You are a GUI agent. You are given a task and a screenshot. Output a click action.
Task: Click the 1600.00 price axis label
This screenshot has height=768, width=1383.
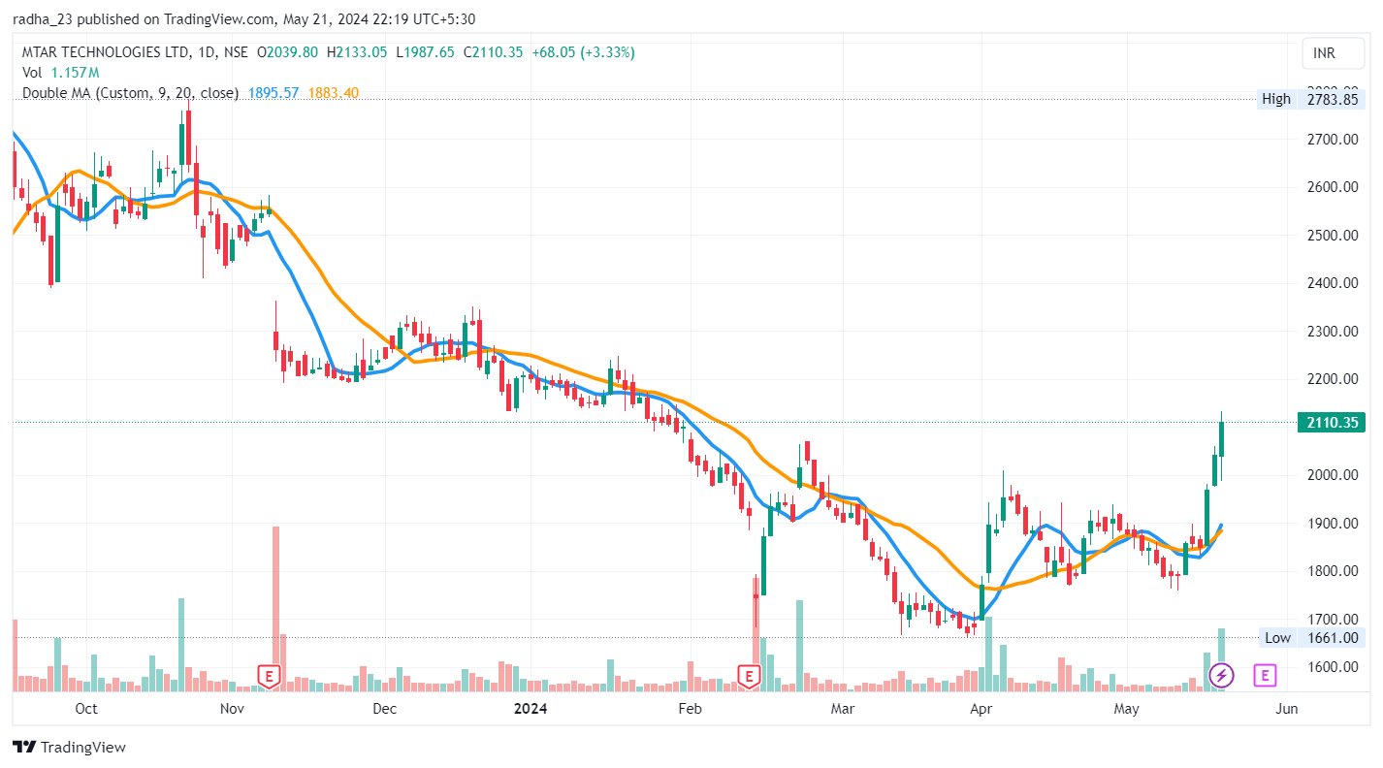pyautogui.click(x=1333, y=667)
